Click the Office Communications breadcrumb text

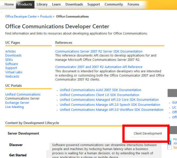click(x=72, y=17)
